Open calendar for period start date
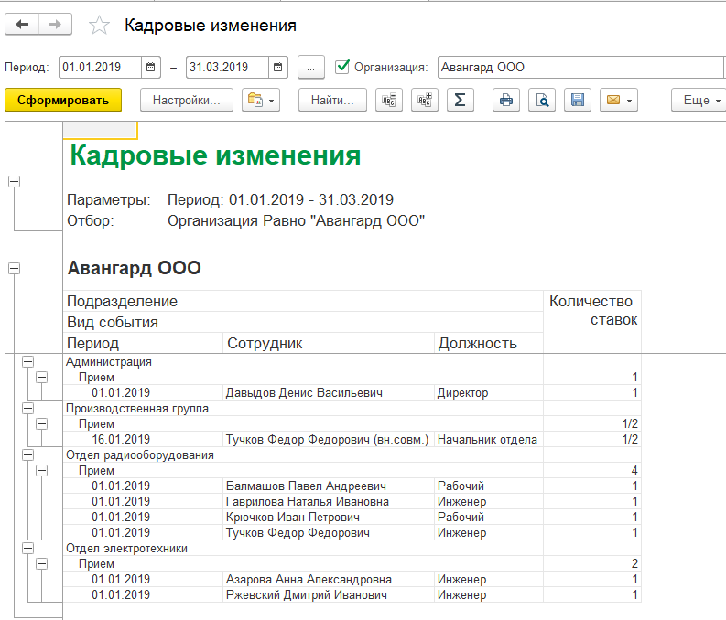 (x=151, y=67)
